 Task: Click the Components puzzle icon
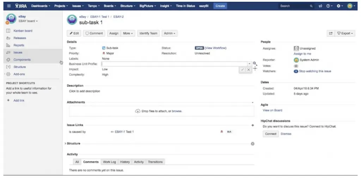click(x=8, y=60)
